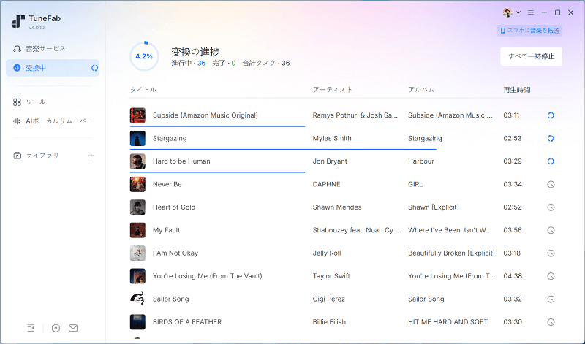This screenshot has width=585, height=344.
Task: Click the spinning sync icon beside 変換中
Action: pos(95,68)
